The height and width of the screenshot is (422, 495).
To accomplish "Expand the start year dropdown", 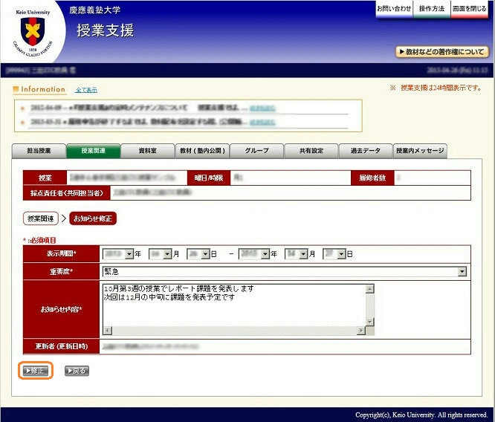I will point(129,254).
